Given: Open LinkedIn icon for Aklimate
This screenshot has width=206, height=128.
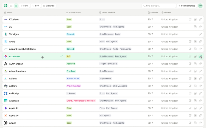Looking at the screenshot, I should click(x=195, y=101).
